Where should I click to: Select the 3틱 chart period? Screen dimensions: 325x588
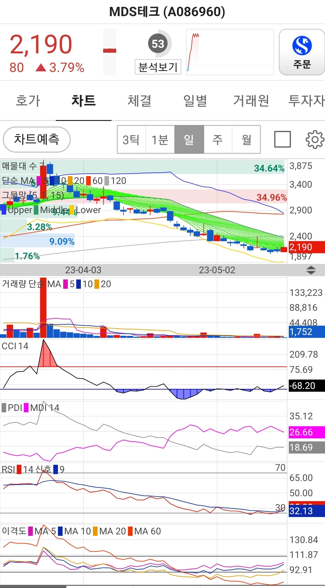tap(131, 140)
